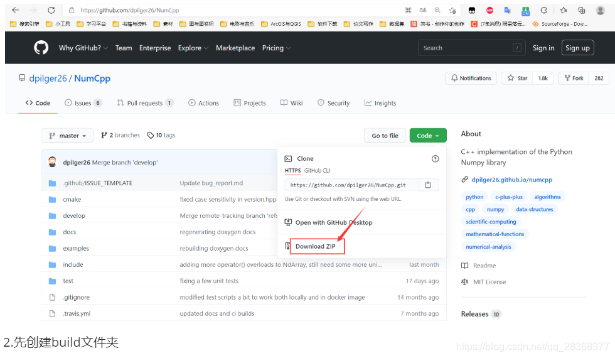This screenshot has height=358, width=615.
Task: Expand the green Code dropdown button
Action: [428, 136]
